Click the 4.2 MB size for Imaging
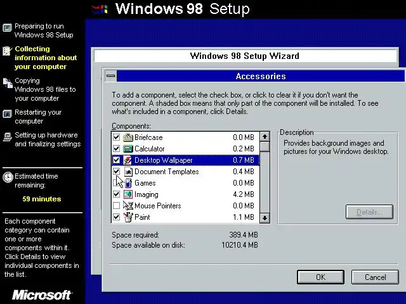Viewport: 406px width, 304px height. pos(244,194)
